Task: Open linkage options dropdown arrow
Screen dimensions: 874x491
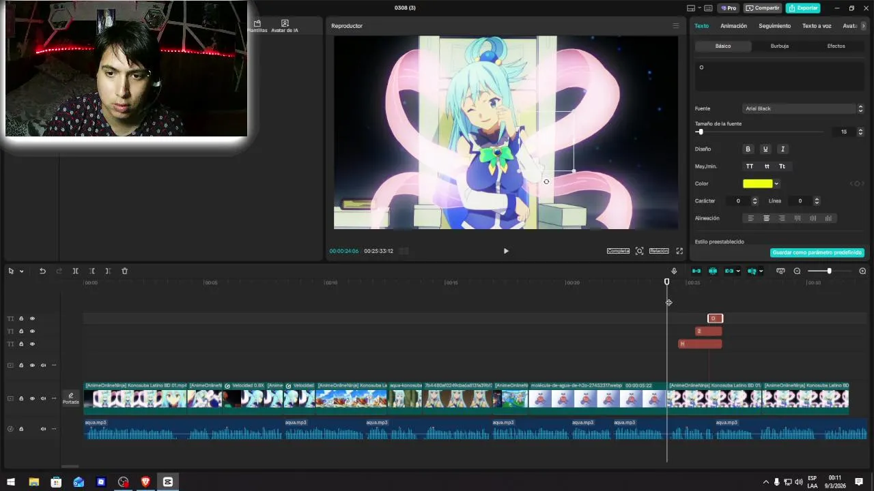Action: coord(738,271)
